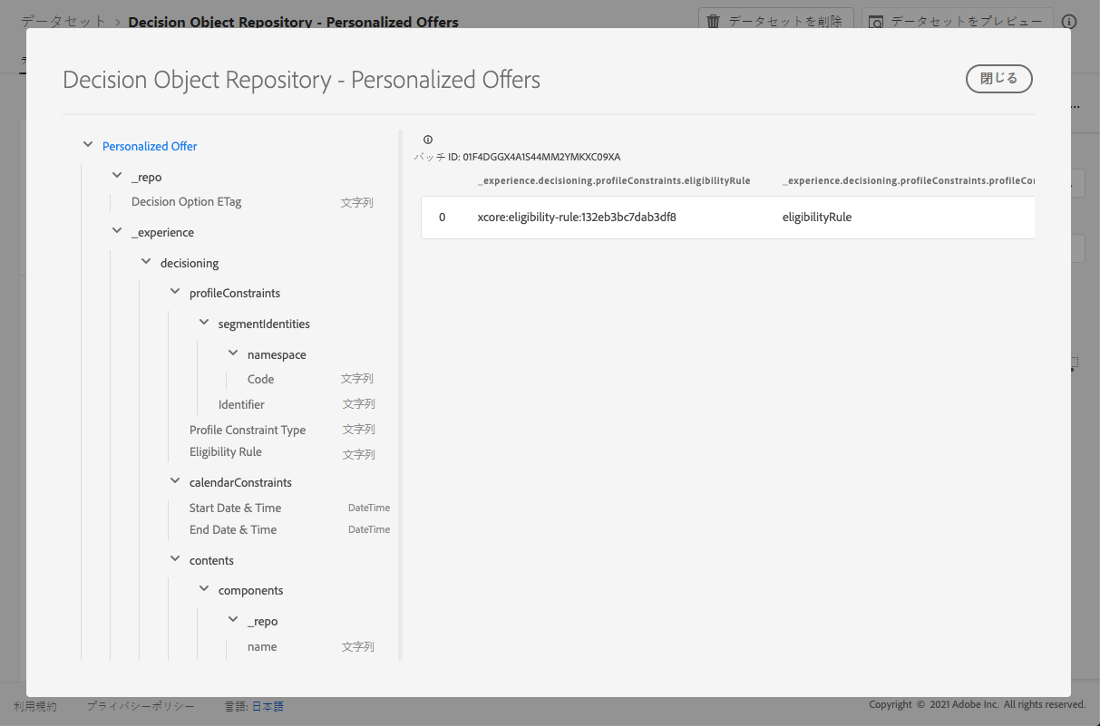Open the プライバシーポリシー footer link

(141, 706)
